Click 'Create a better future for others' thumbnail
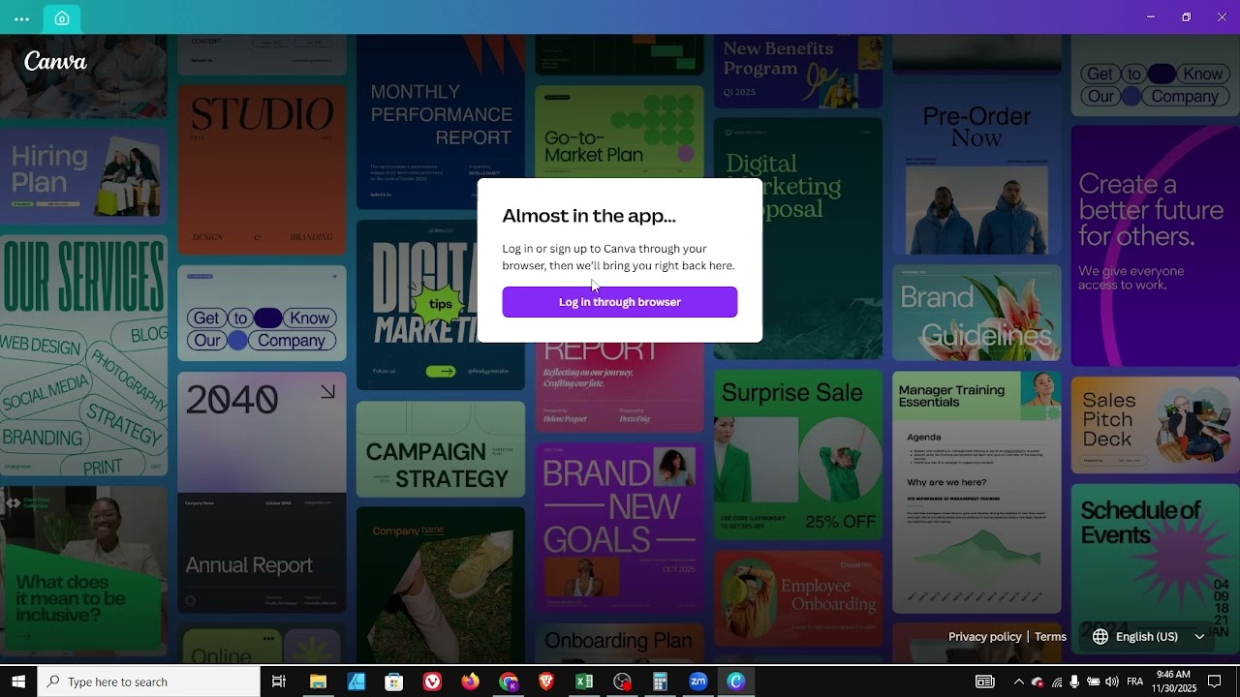This screenshot has width=1240, height=697. (1156, 246)
